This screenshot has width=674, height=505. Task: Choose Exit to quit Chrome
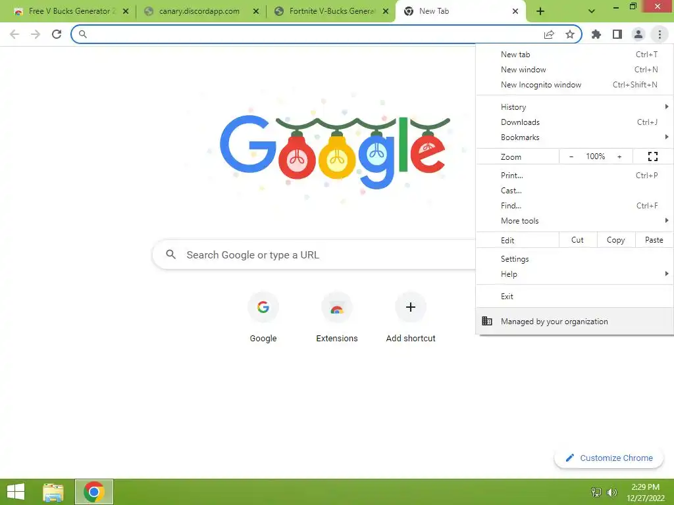click(x=574, y=297)
